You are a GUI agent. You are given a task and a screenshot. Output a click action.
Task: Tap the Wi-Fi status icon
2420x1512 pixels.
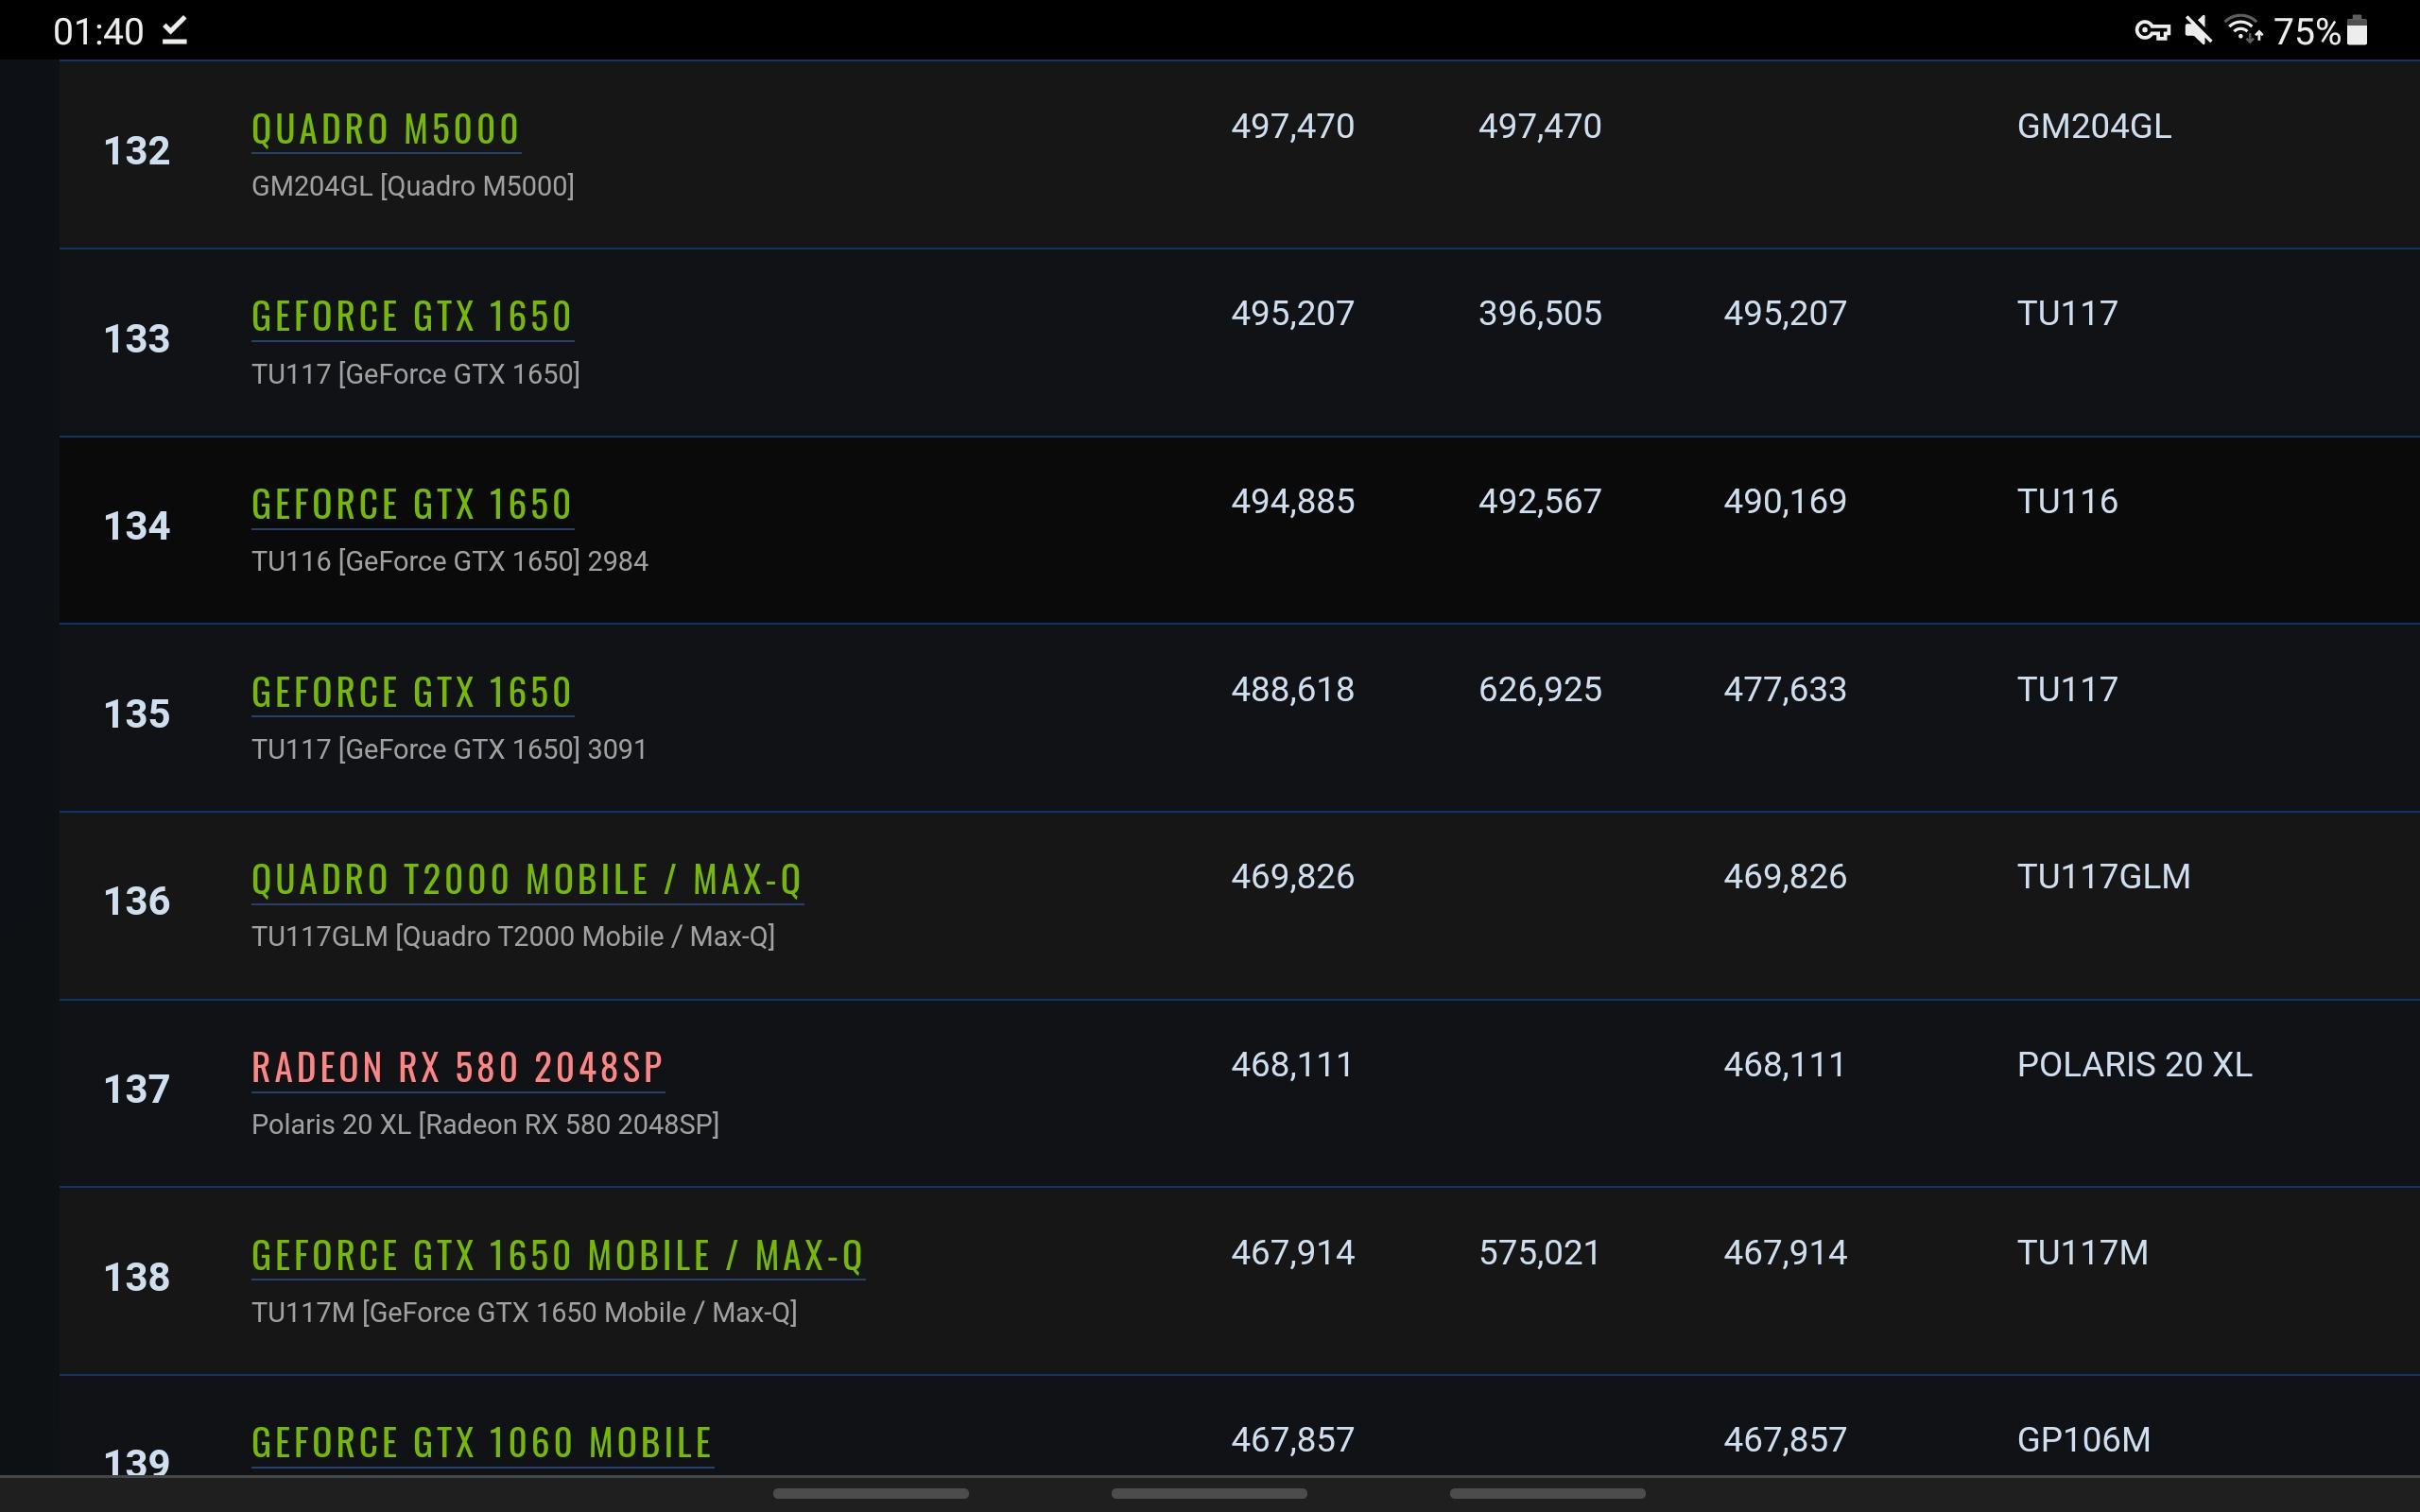point(2243,30)
